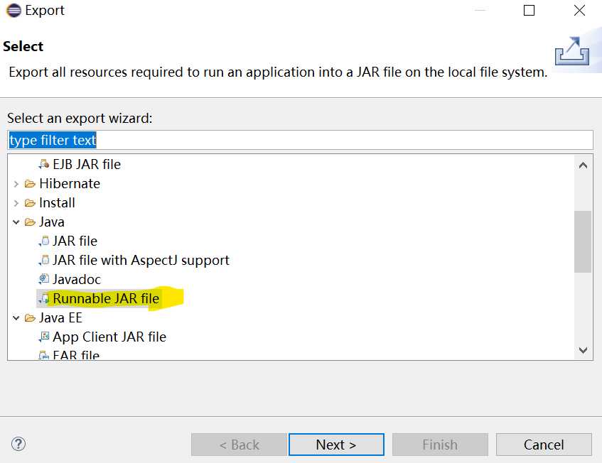Click the Hibernate folder icon
Screen dimensions: 602x463
[x=30, y=184]
